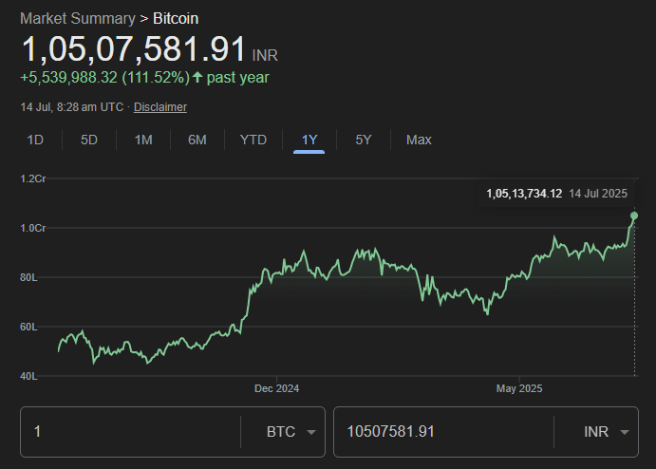Viewport: 656px width, 469px height.
Task: Click the tooltip value 1,05,13,734.12
Action: [x=524, y=194]
